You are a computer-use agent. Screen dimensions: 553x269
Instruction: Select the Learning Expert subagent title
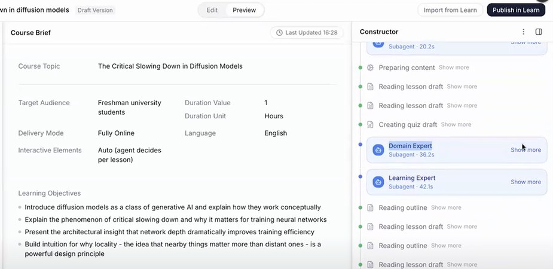[x=412, y=178]
